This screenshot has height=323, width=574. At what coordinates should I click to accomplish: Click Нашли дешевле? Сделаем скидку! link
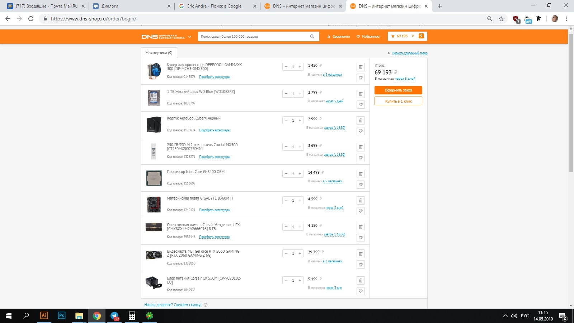173,305
